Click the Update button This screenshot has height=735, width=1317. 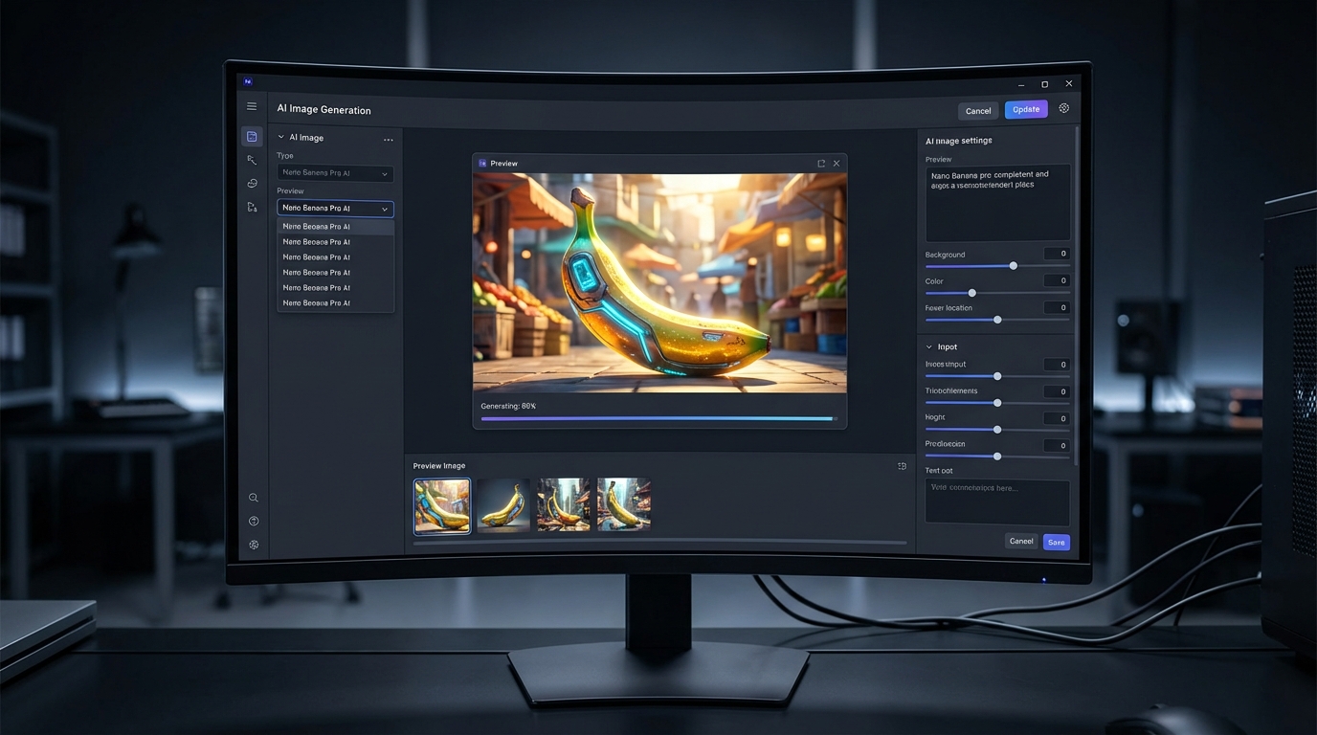tap(1025, 109)
